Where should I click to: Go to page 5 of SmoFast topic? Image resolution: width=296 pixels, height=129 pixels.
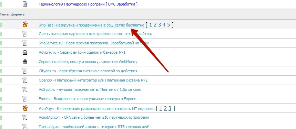point(169,25)
